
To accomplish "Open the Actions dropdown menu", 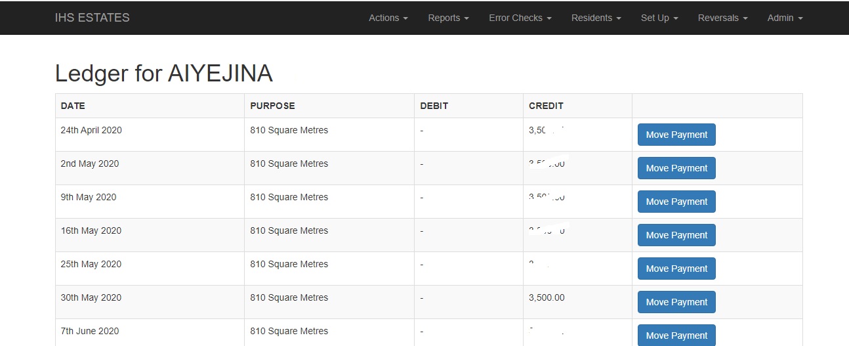I will 388,18.
